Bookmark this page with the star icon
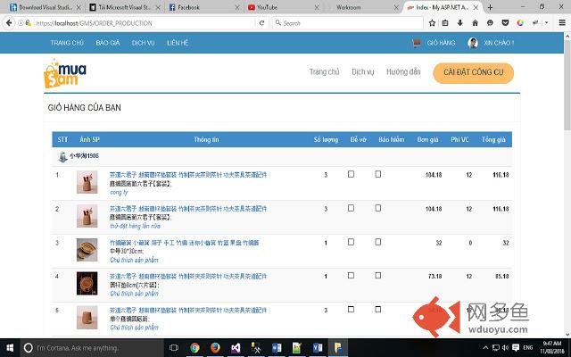 click(432, 23)
